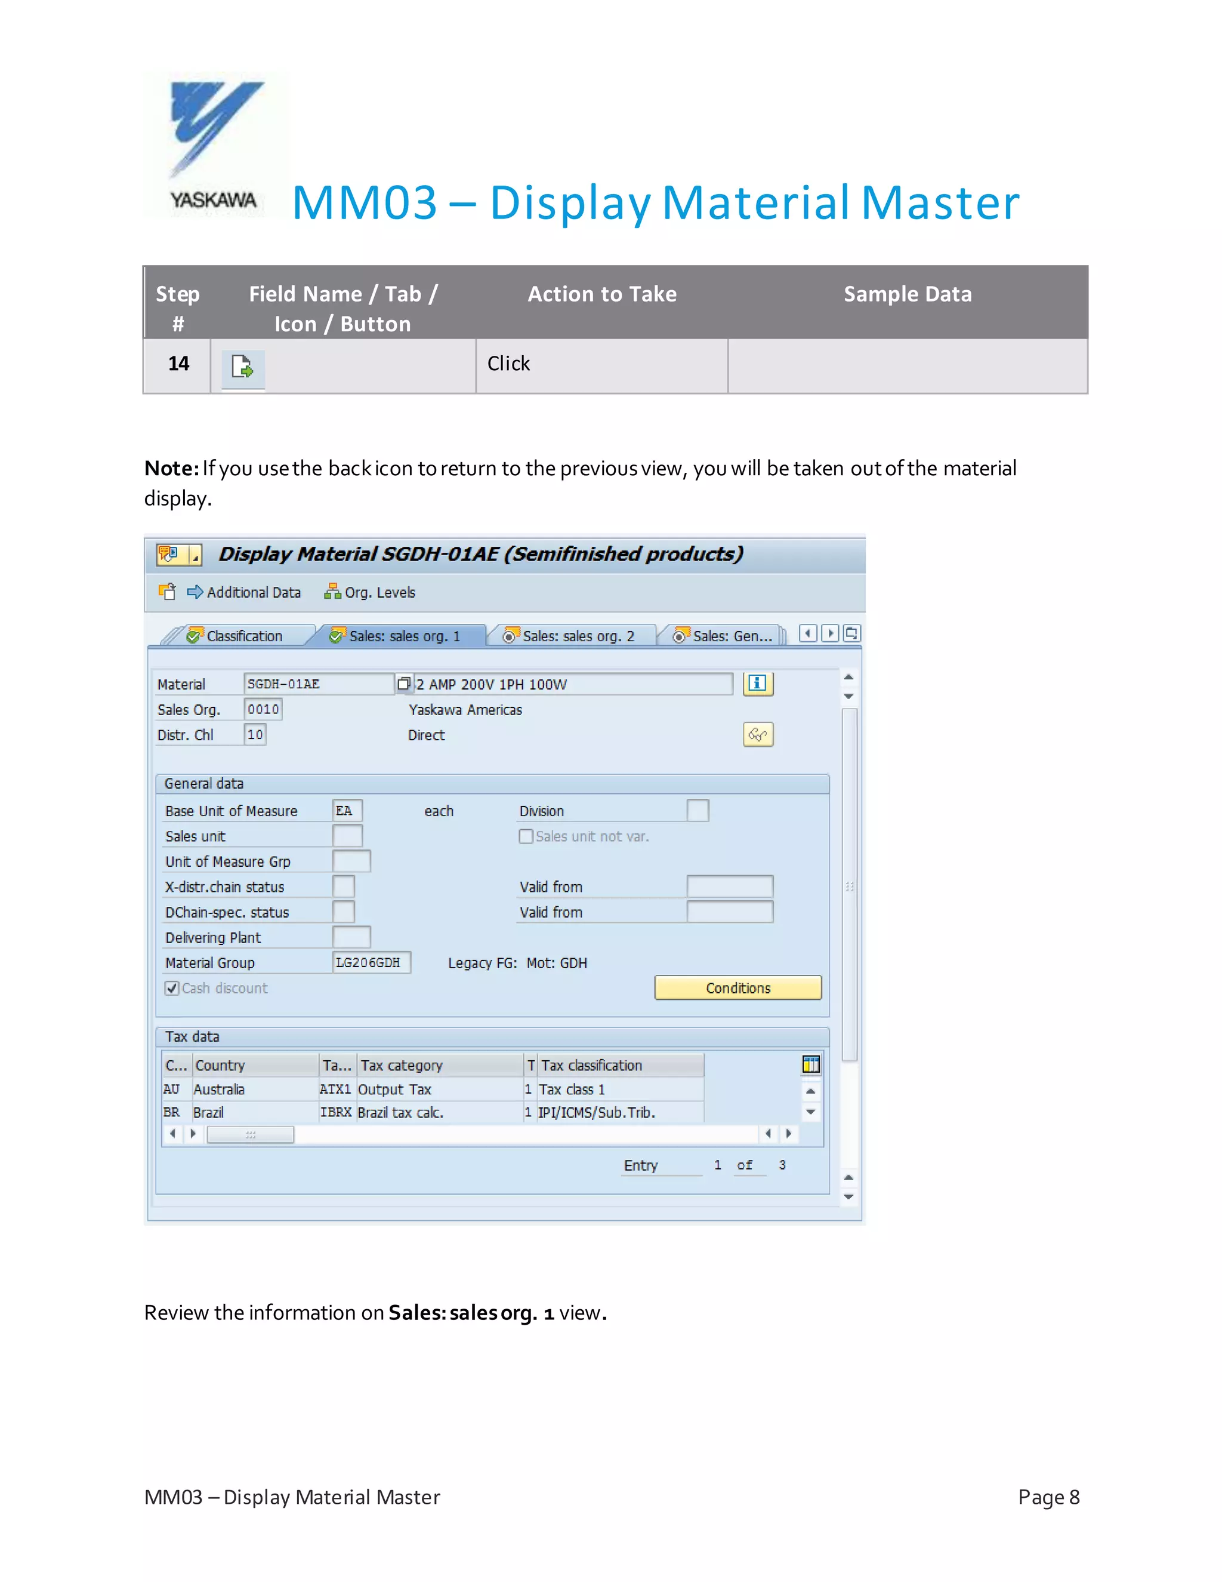Click the ATX1 tax category cell
The height and width of the screenshot is (1582, 1222).
pyautogui.click(x=336, y=1089)
